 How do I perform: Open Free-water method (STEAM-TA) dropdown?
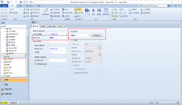point(66,49)
